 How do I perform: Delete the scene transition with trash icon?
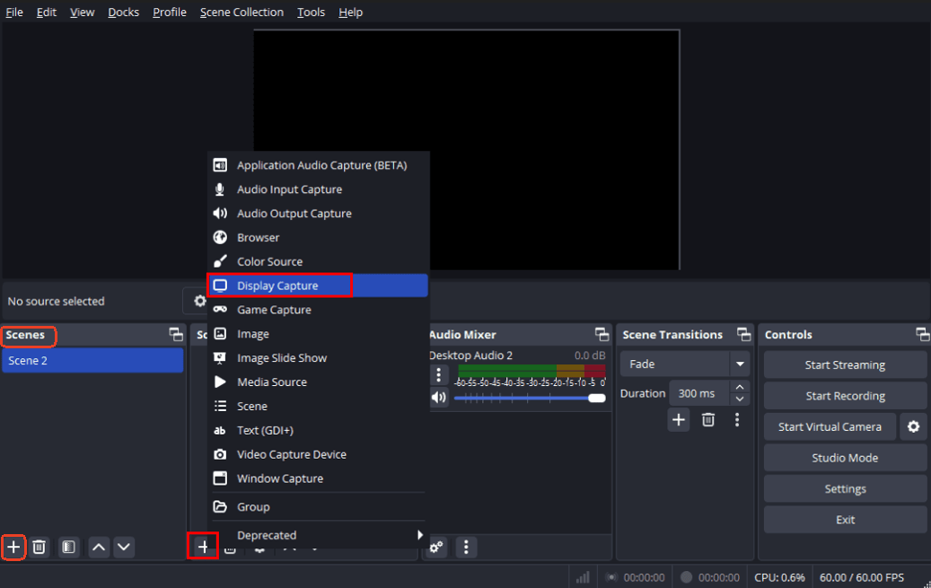click(x=708, y=419)
